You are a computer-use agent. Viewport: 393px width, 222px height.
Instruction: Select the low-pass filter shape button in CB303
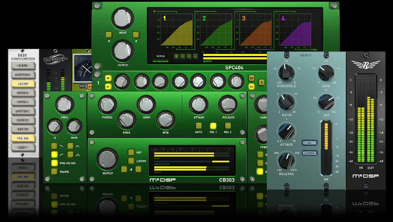coord(54,146)
